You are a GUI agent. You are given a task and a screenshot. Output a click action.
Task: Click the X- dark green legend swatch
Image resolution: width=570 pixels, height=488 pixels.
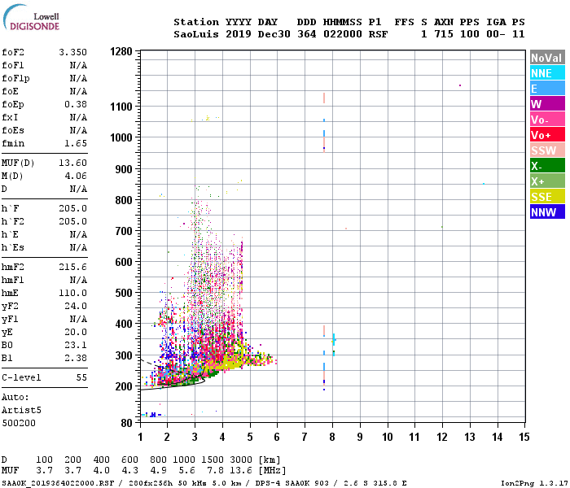pos(547,166)
